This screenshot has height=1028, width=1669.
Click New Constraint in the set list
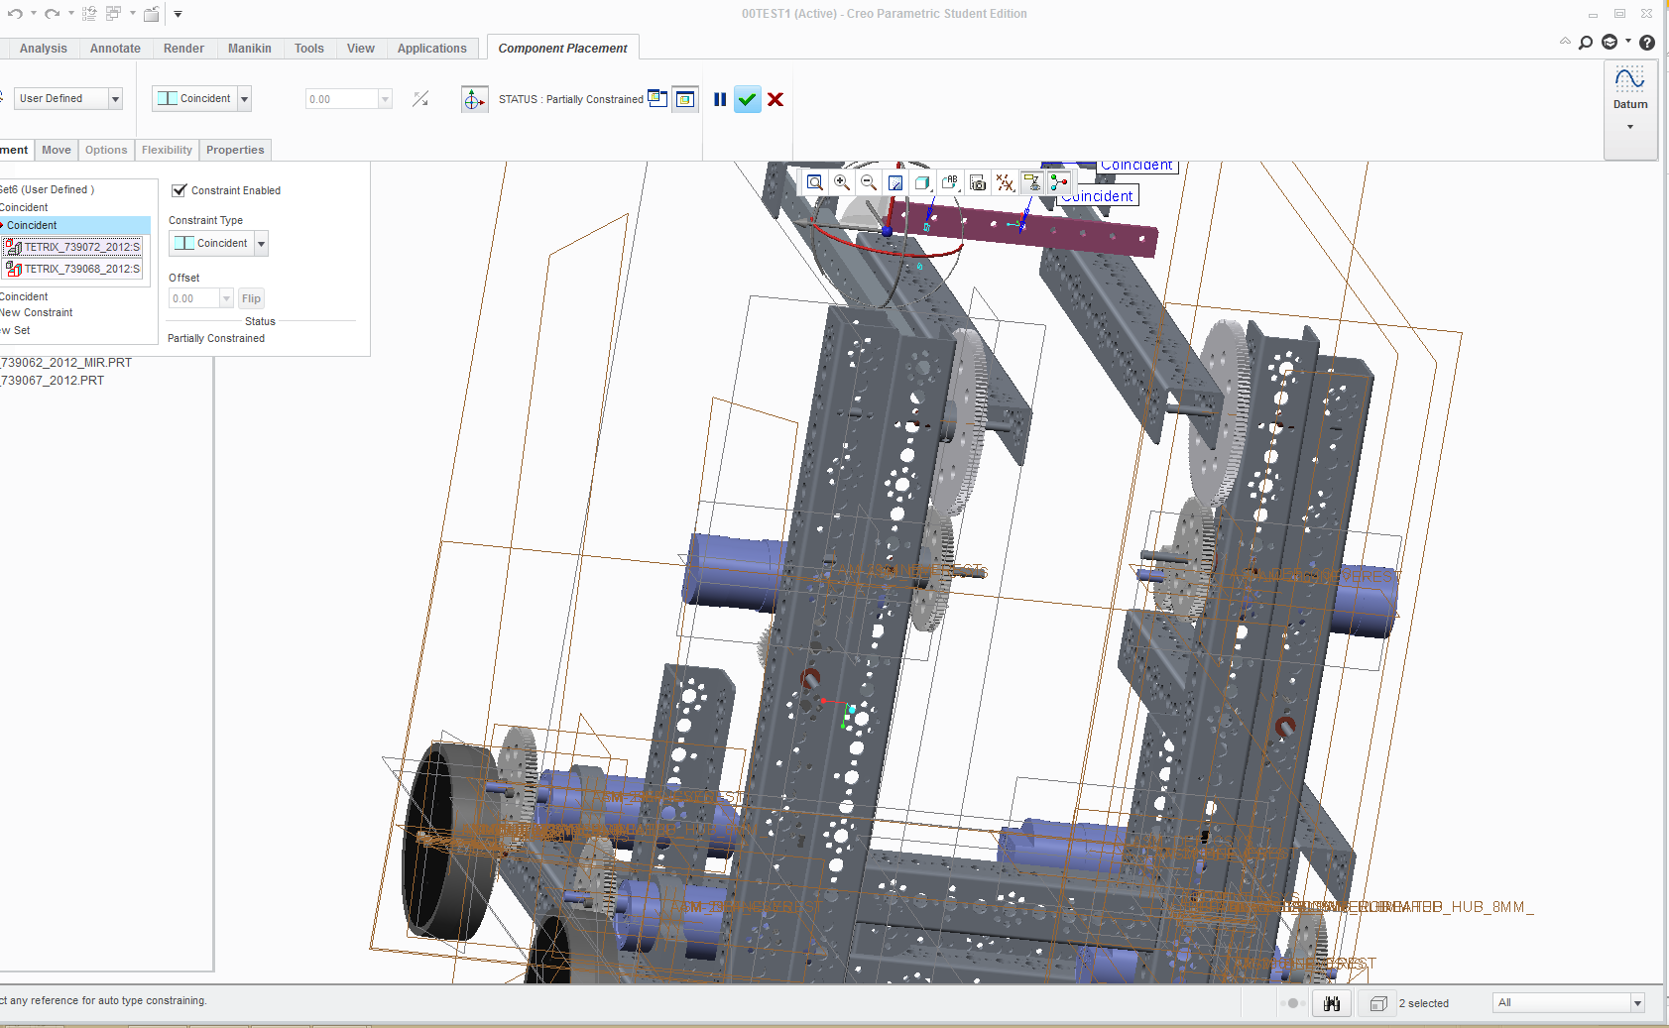pyautogui.click(x=37, y=312)
